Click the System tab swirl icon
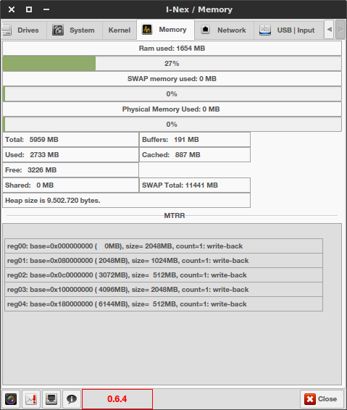 tap(58, 30)
